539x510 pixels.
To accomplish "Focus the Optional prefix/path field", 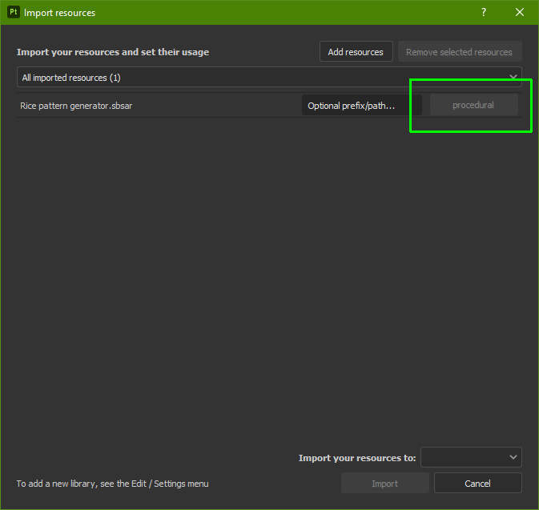I will (360, 106).
